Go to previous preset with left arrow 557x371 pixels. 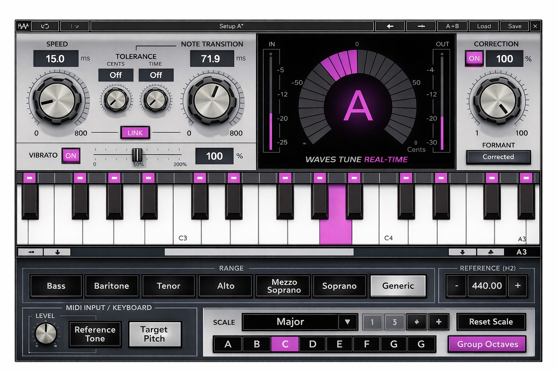390,26
